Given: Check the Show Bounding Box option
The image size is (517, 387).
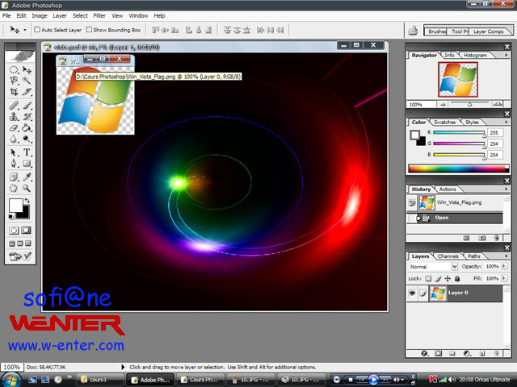Looking at the screenshot, I should point(88,30).
